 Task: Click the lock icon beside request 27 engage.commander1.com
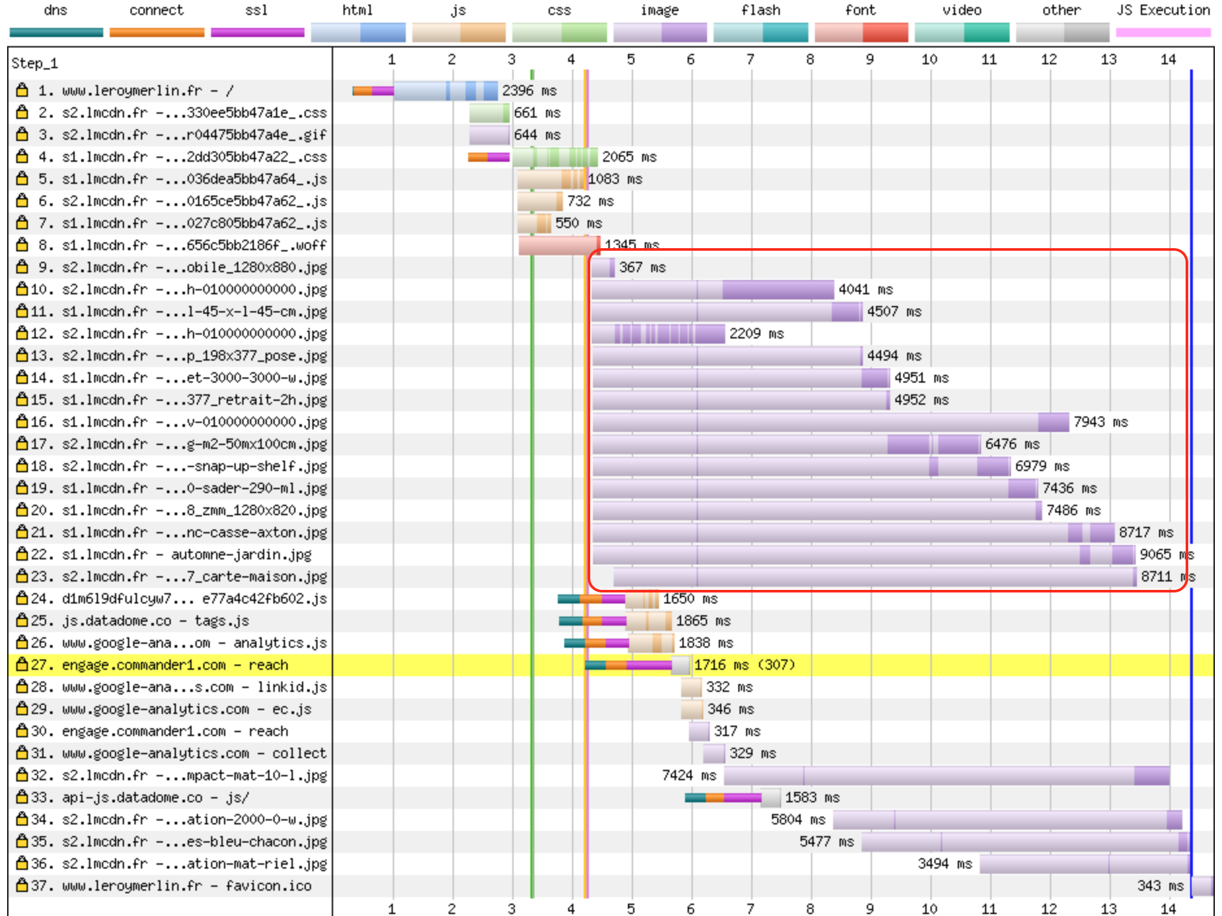click(x=22, y=665)
